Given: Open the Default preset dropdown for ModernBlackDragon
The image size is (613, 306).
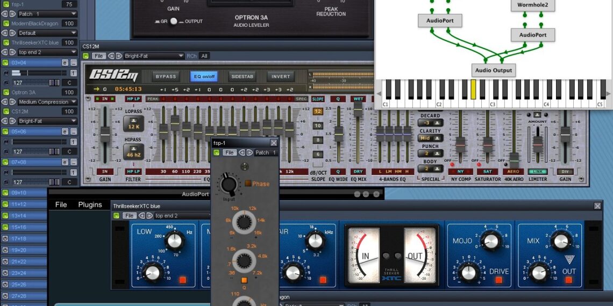Looking at the screenshot, I should point(48,33).
